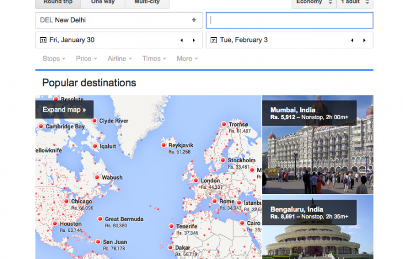Click the Expand map button
Image resolution: width=403 pixels, height=259 pixels.
click(x=64, y=109)
